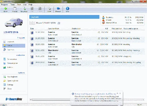Select 'Return trip shopping' purpose text
The image size is (147, 106).
(132, 62)
